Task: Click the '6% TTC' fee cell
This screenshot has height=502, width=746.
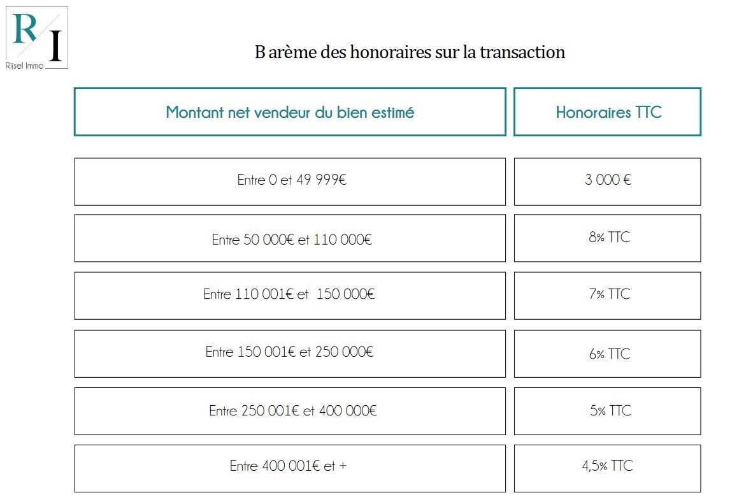Action: click(x=608, y=354)
